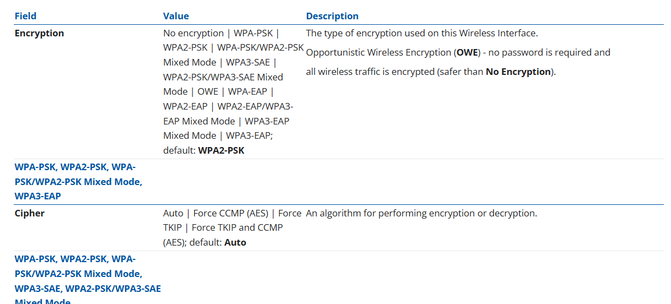Select the Cipher field name

point(30,213)
